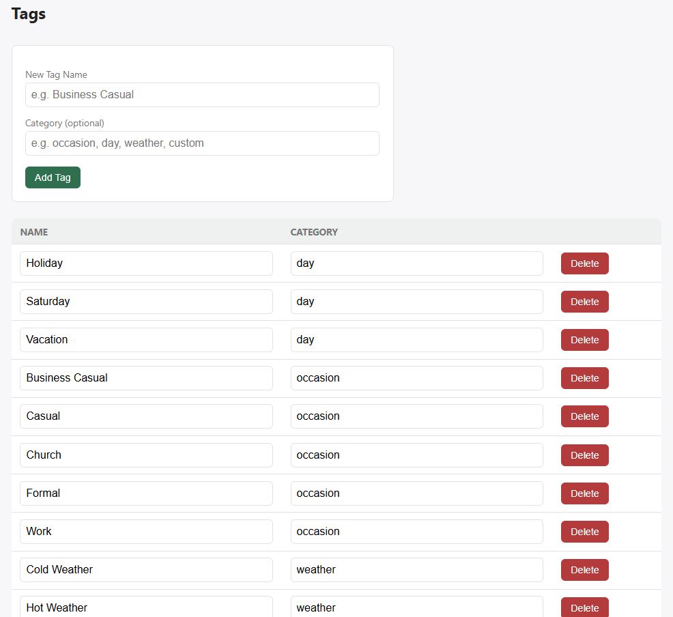Click the Holiday row's category field
Screen dimensions: 673x617
[417, 263]
